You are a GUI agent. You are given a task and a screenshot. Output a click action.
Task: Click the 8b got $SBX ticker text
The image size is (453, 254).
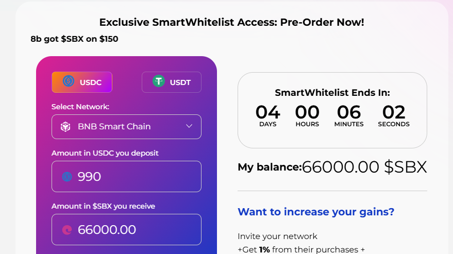(74, 39)
